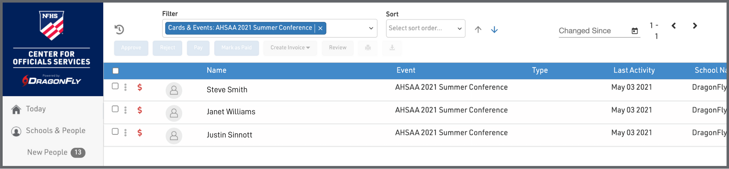Open the Select sort order dropdown
Image resolution: width=729 pixels, height=169 pixels.
click(425, 28)
